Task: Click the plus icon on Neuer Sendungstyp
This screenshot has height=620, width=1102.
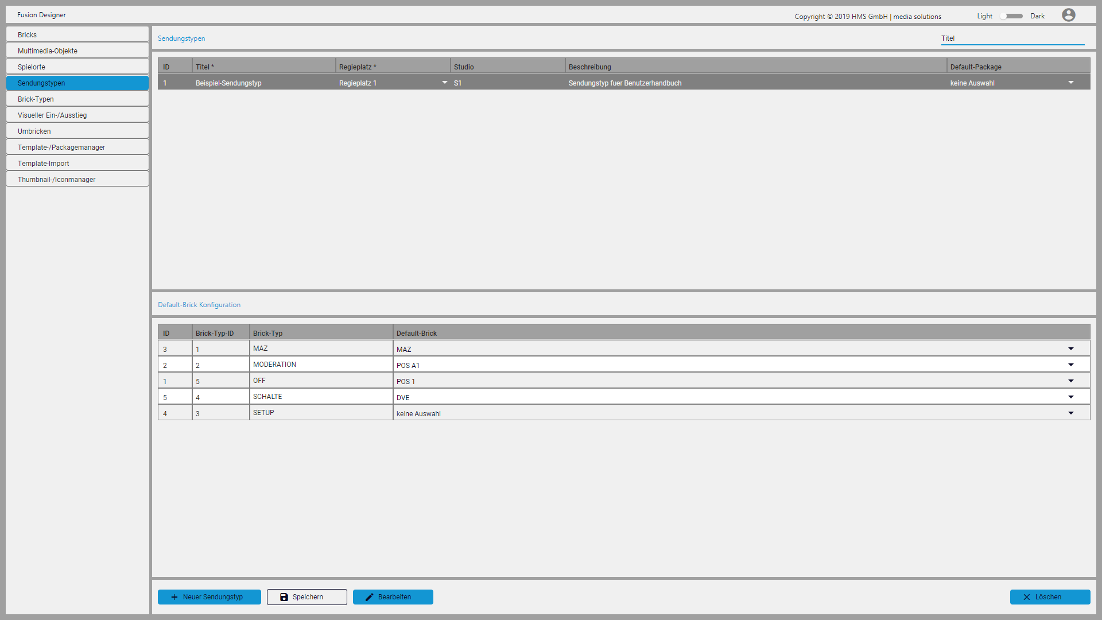Action: [174, 597]
